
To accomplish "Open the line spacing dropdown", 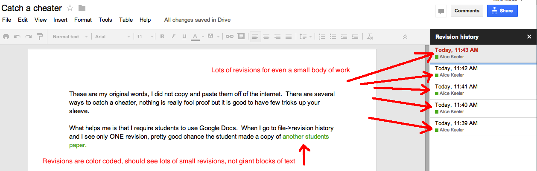I will click(x=305, y=37).
